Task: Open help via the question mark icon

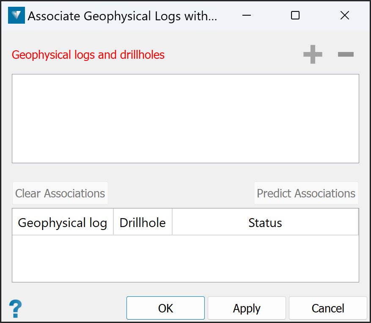Action: [16, 309]
